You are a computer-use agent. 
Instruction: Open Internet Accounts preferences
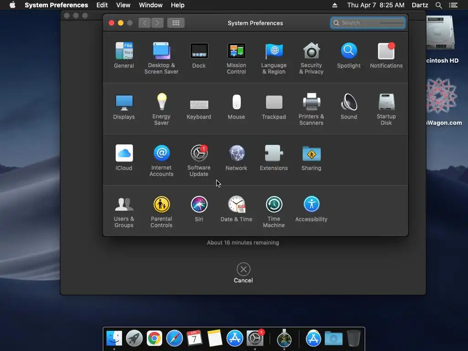tap(161, 160)
